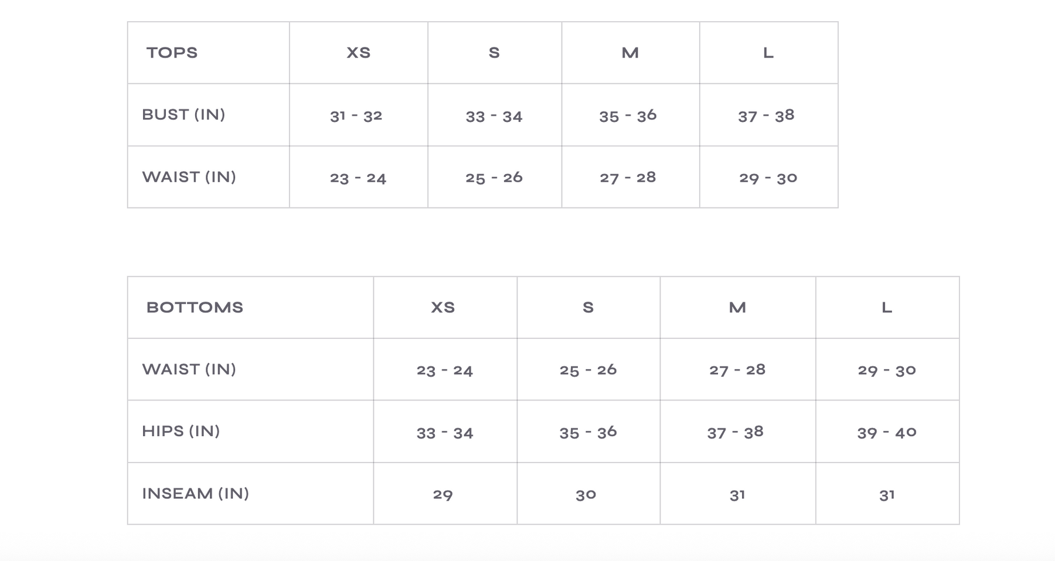Click the INSEAM (IN) row label
Viewport: 1055px width, 561px height.
195,494
